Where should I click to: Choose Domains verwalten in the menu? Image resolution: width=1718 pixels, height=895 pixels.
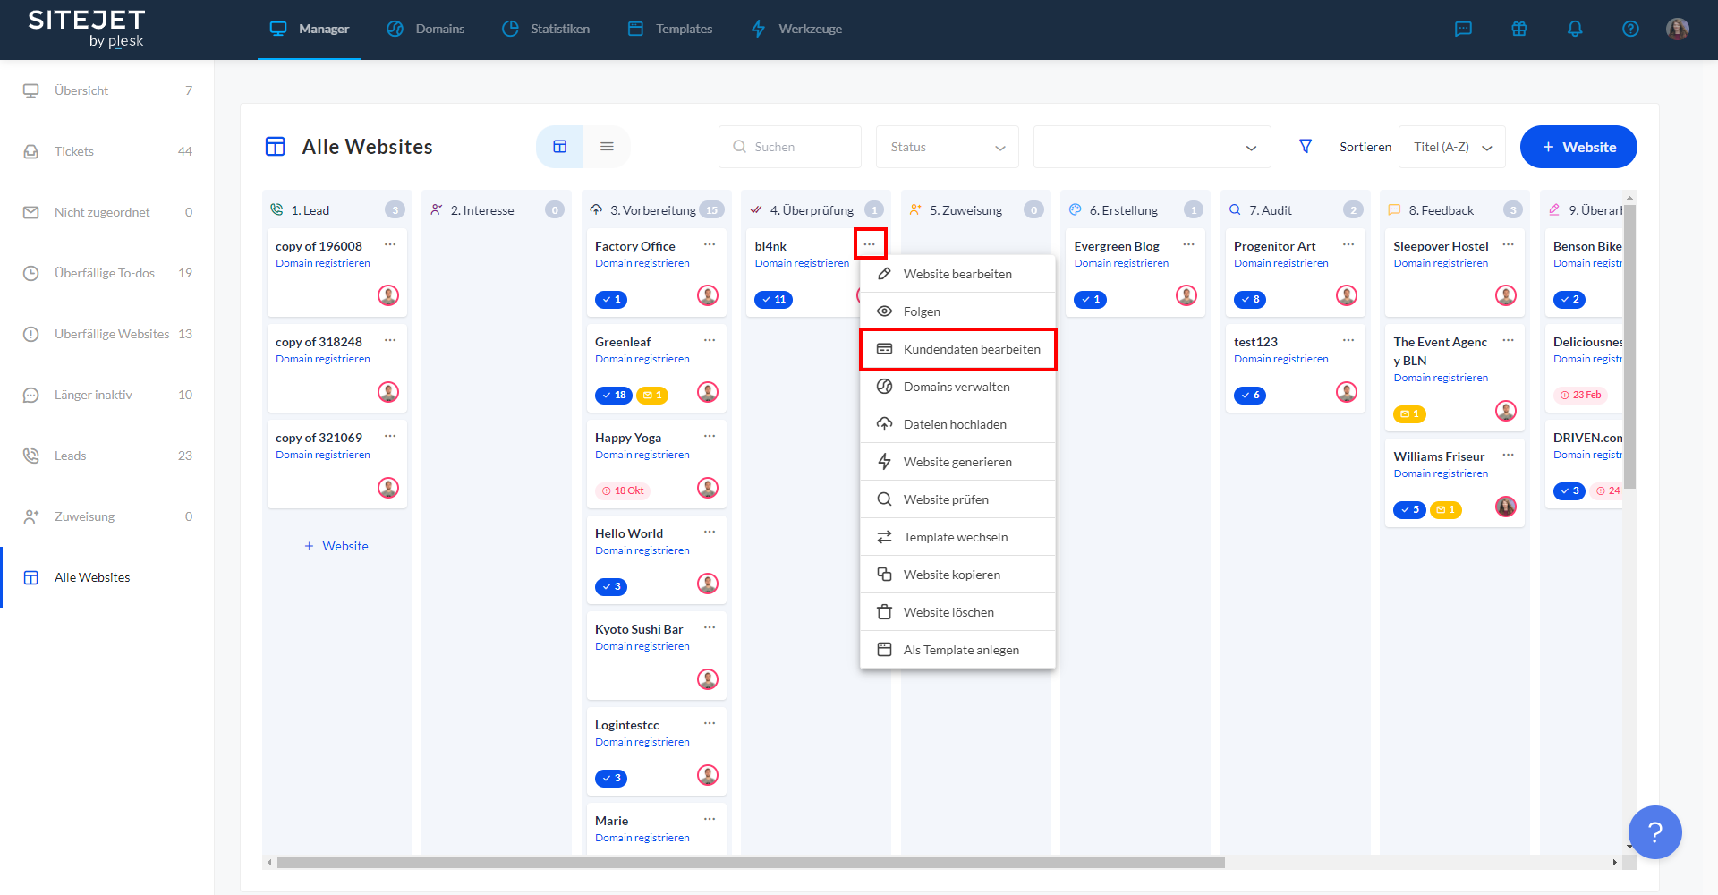[957, 387]
